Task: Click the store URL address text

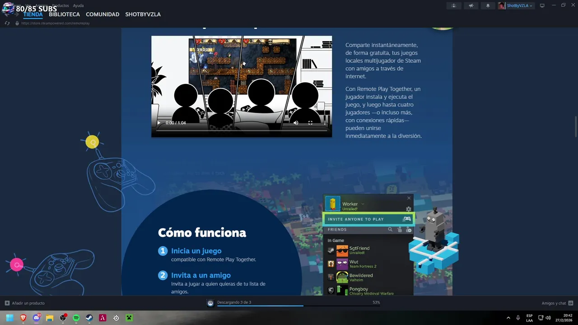Action: pyautogui.click(x=56, y=23)
